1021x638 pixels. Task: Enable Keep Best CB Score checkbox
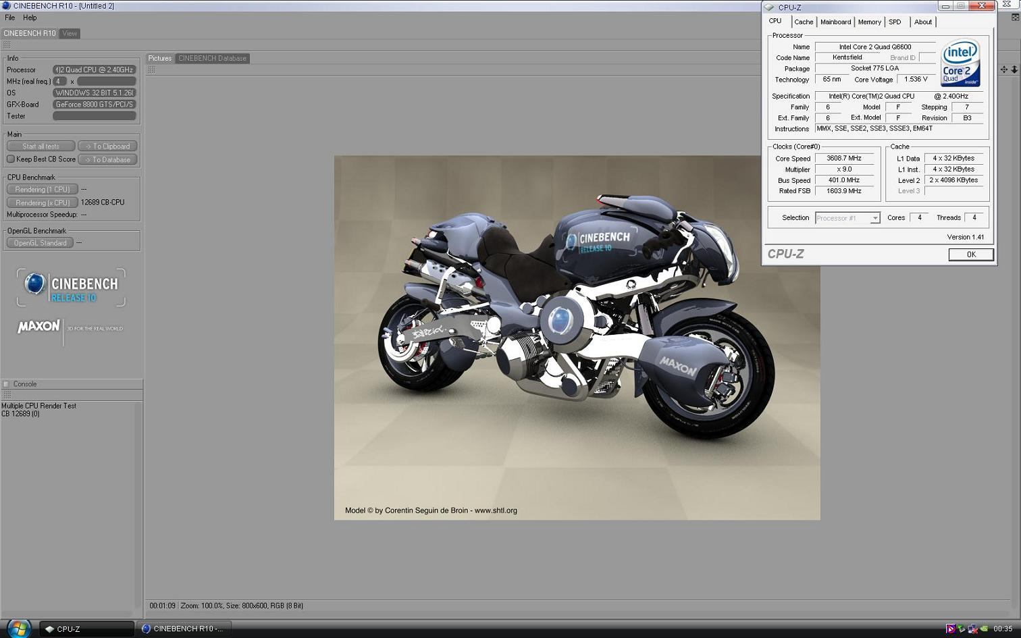click(11, 159)
